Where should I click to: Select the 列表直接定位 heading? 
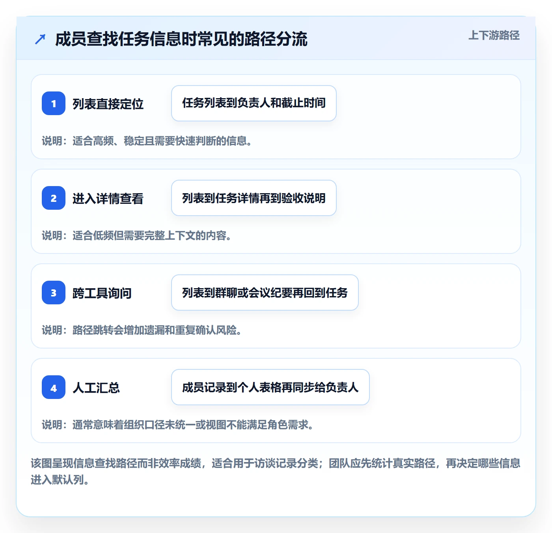108,104
